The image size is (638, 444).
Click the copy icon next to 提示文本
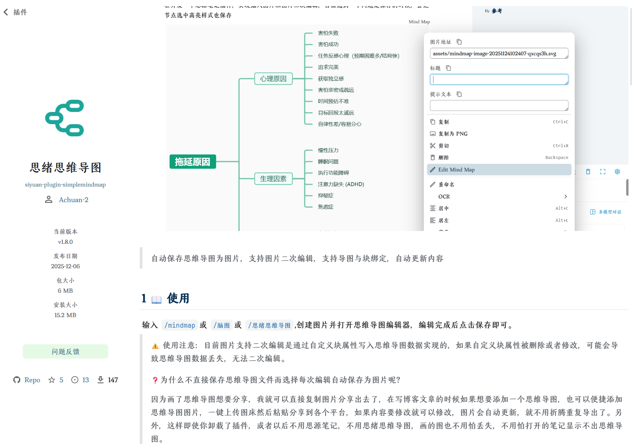[459, 94]
